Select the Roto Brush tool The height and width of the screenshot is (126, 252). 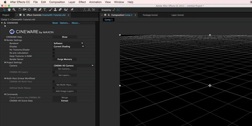pos(66,10)
